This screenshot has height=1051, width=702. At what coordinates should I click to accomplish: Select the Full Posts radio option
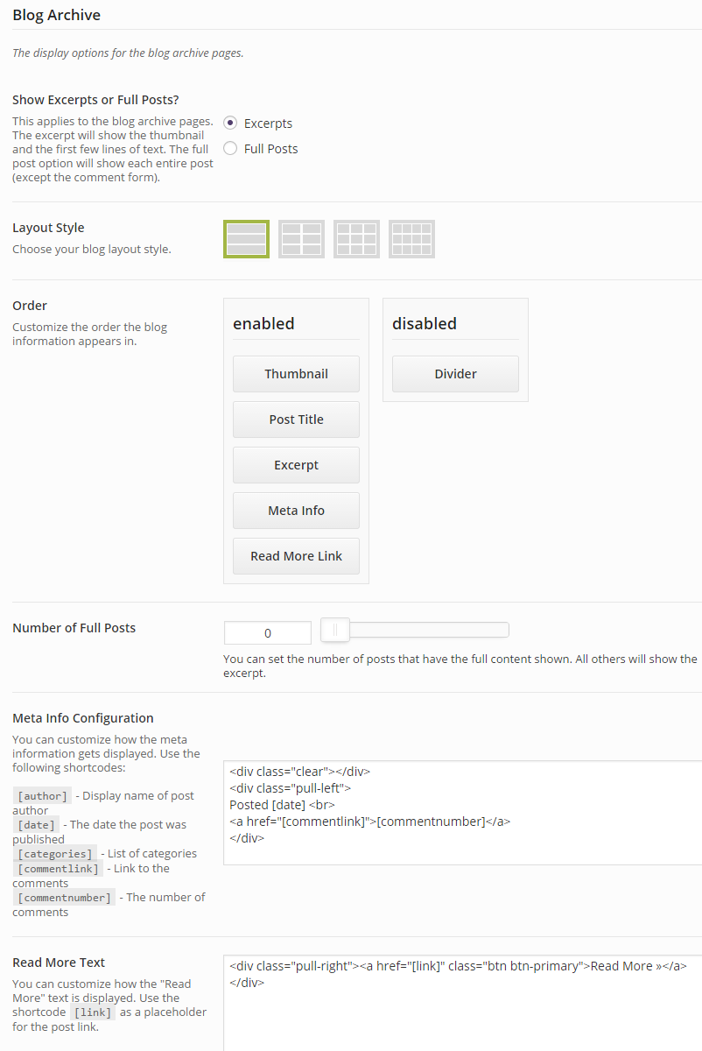pyautogui.click(x=229, y=148)
